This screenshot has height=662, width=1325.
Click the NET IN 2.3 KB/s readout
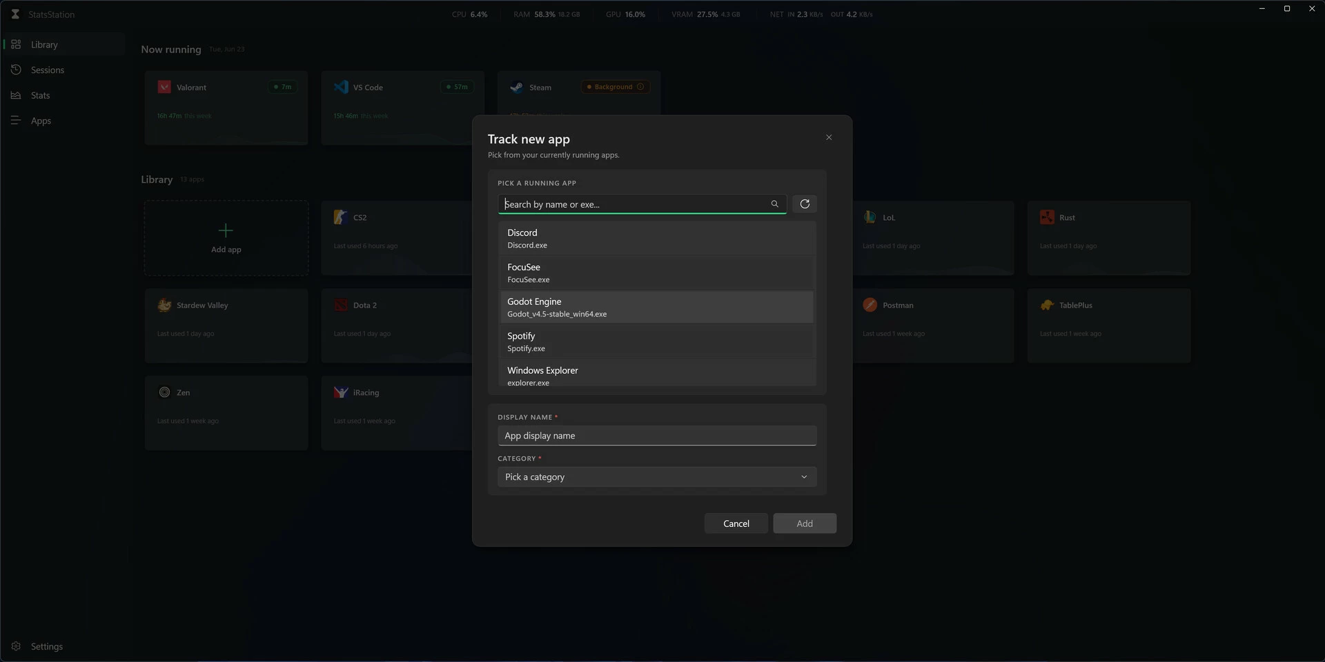pyautogui.click(x=796, y=14)
